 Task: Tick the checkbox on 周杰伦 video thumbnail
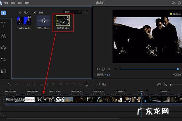coord(68,17)
